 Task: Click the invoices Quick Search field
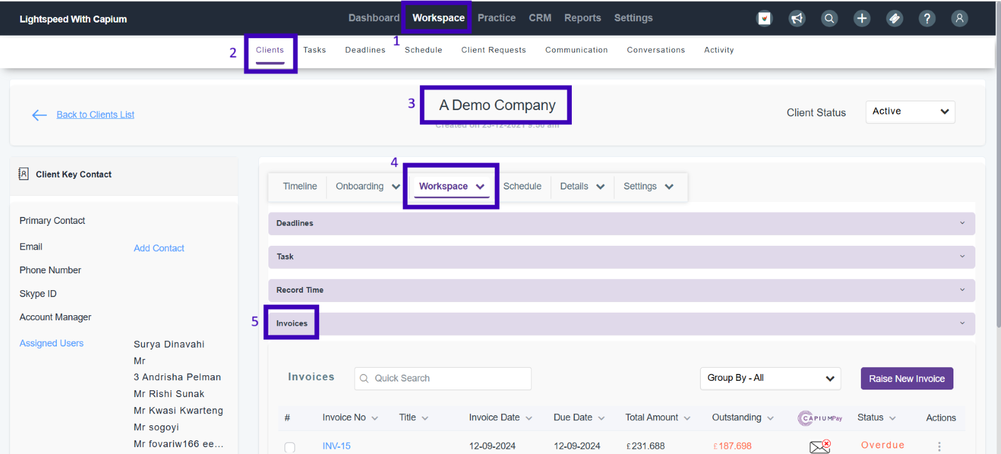pyautogui.click(x=443, y=378)
